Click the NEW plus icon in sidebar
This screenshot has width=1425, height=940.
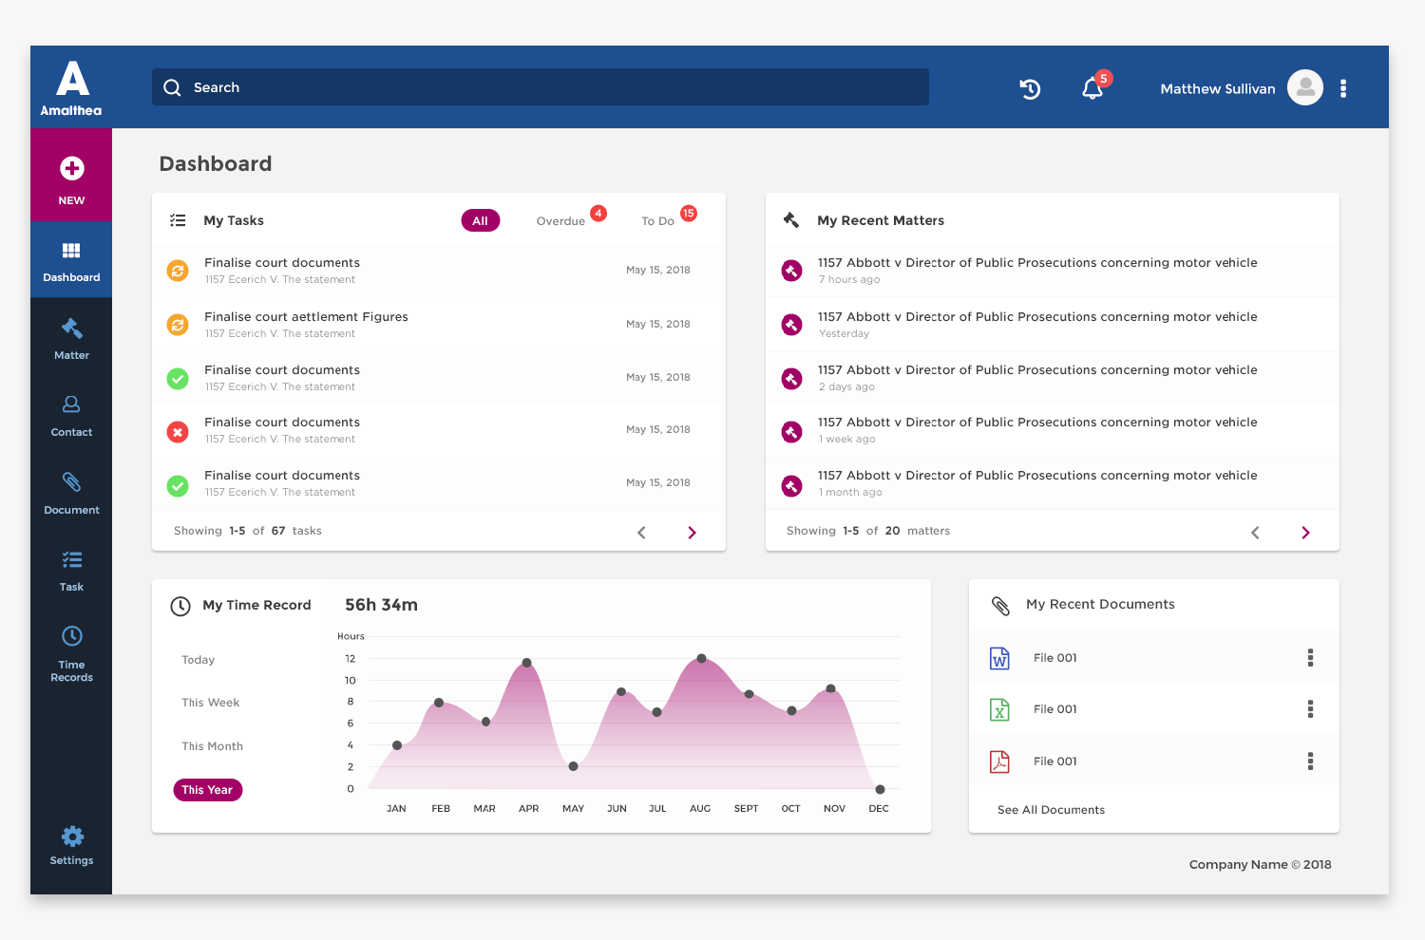coord(72,169)
